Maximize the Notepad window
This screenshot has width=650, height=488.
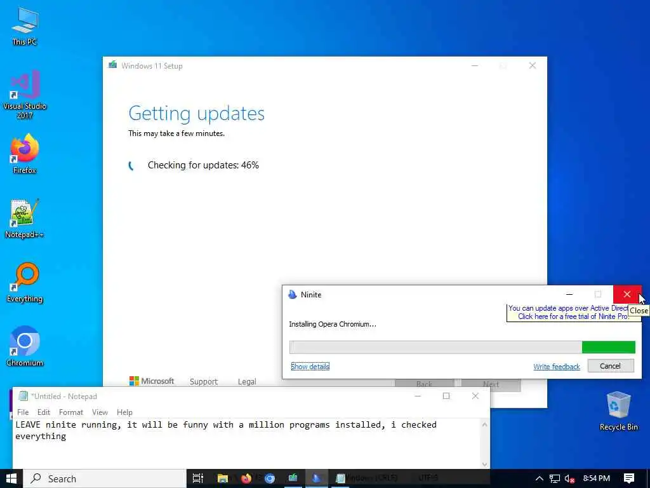[446, 396]
